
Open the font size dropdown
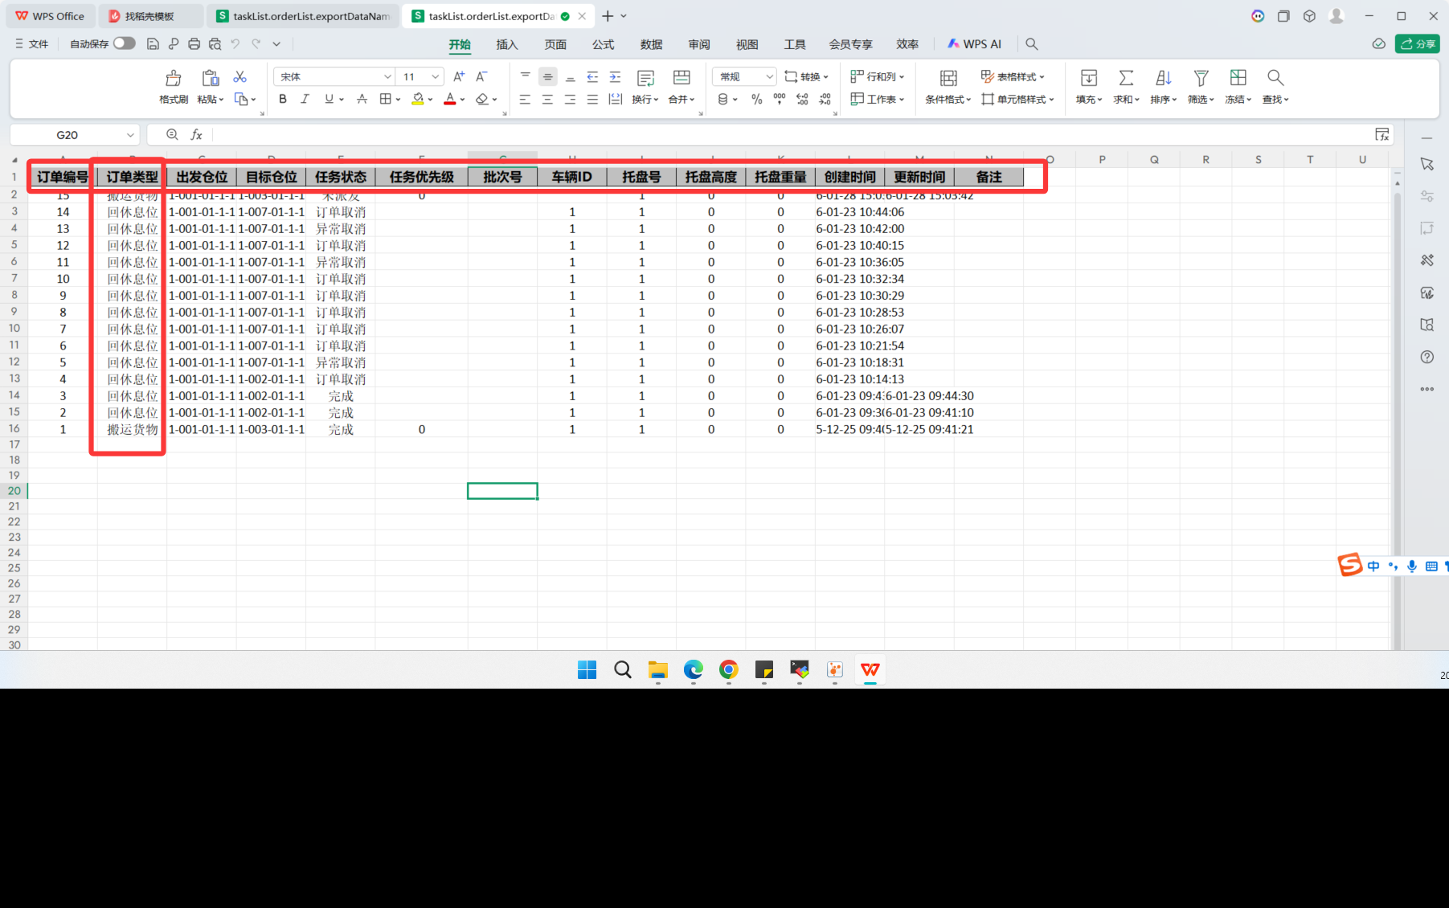[x=435, y=77]
